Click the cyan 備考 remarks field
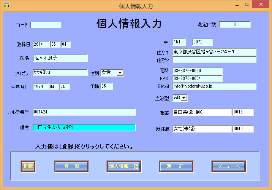Screen dimensions: 272x190 (84, 128)
